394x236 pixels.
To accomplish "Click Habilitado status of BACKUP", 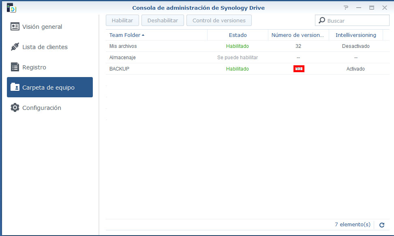I will pyautogui.click(x=238, y=69).
